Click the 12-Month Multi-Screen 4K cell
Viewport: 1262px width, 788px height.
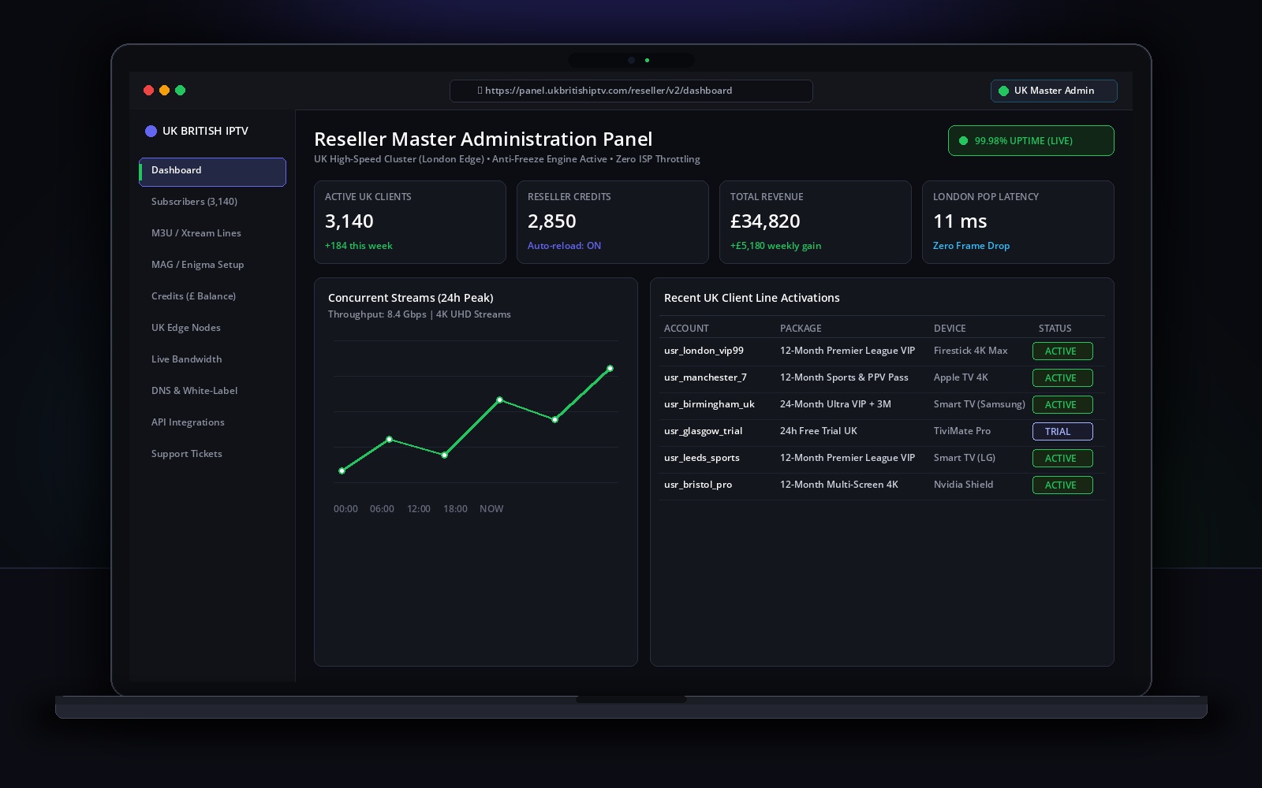coord(838,485)
